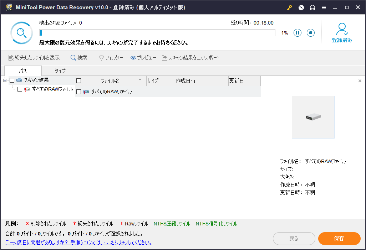Click the RAW drive icon in file list row

tap(86, 92)
